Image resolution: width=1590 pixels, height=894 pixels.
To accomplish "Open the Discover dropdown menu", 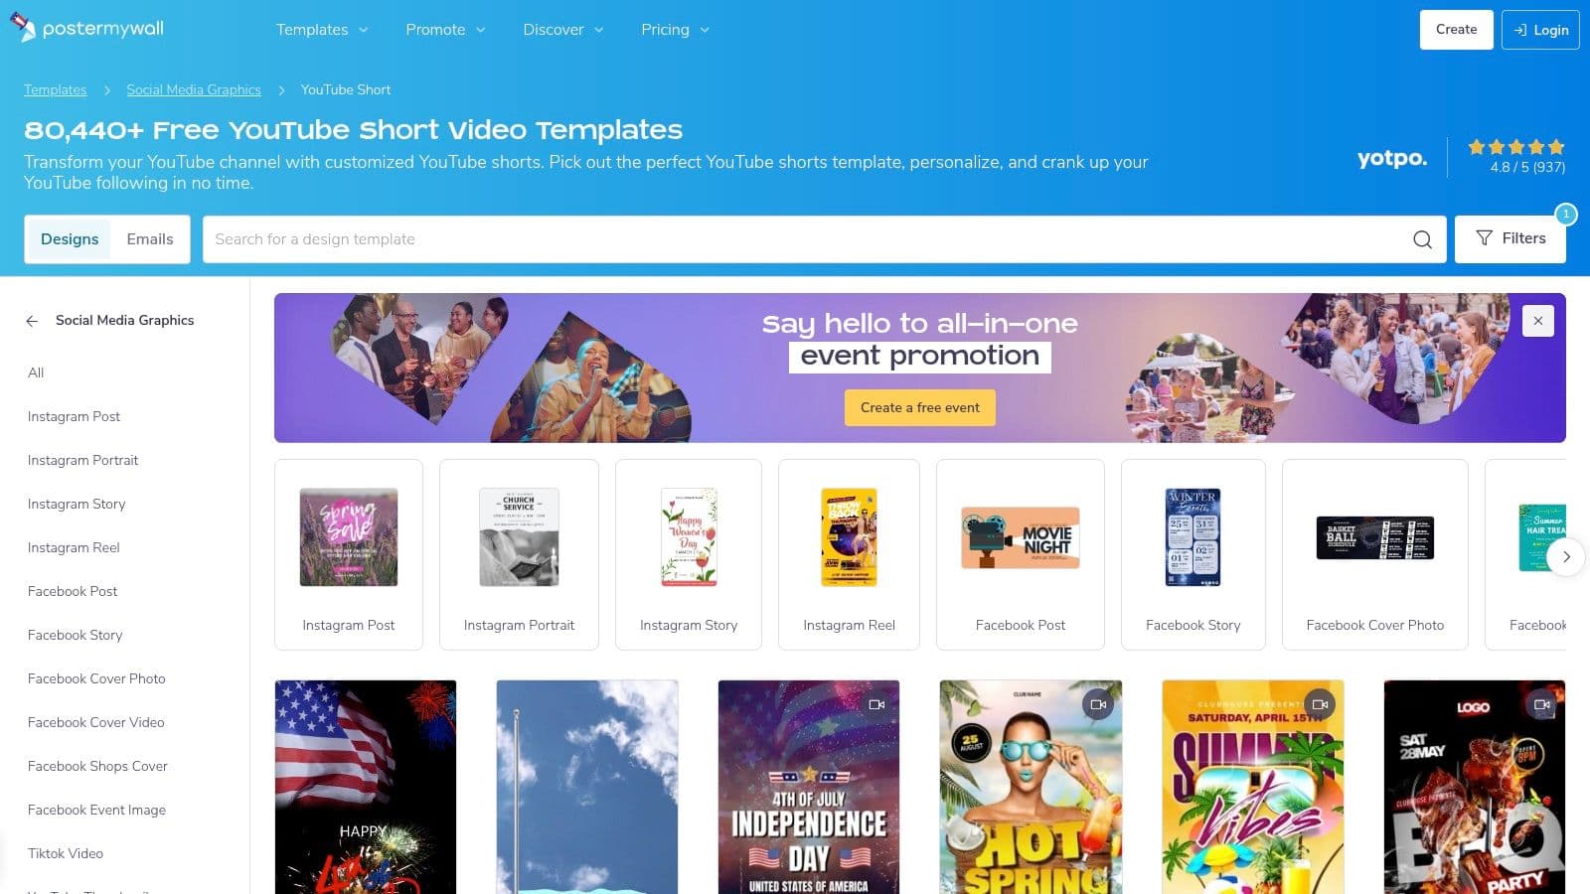I will pos(563,30).
